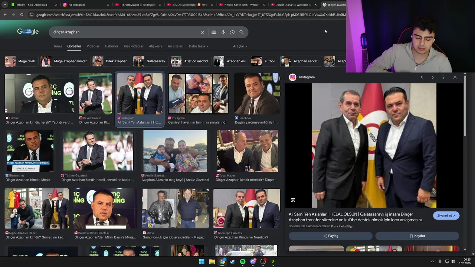Filter by 'Galatasaray' chip
This screenshot has width=475, height=267.
point(150,61)
